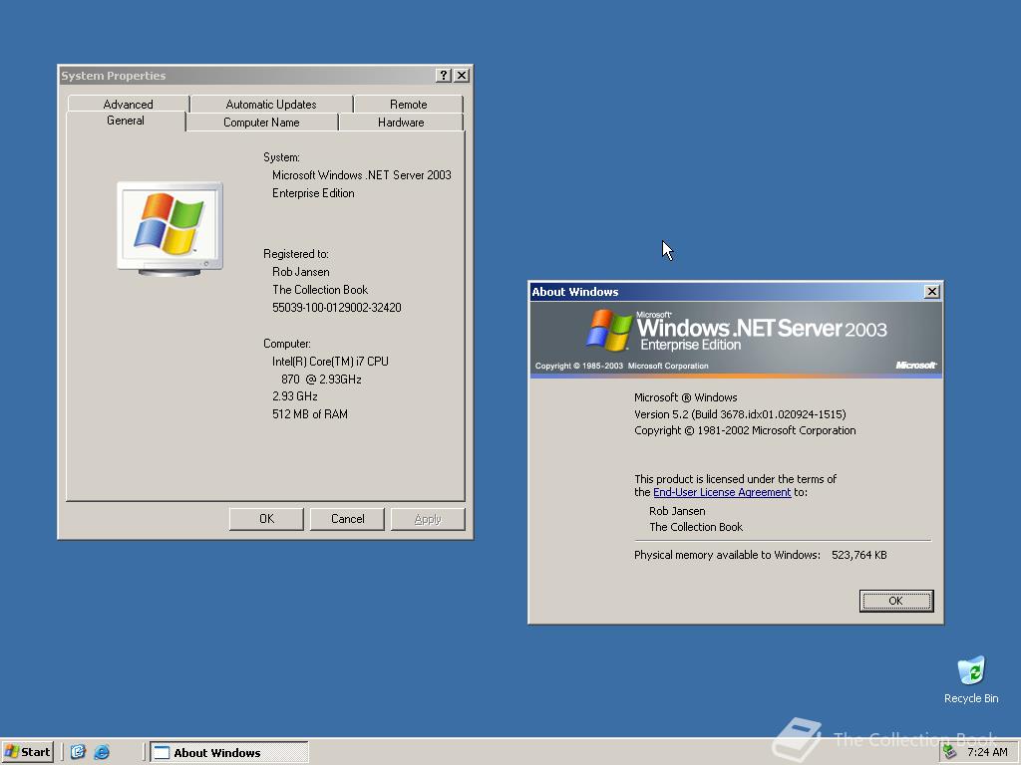Click the Windows monitor logo in System Properties
The height and width of the screenshot is (765, 1021).
[170, 228]
